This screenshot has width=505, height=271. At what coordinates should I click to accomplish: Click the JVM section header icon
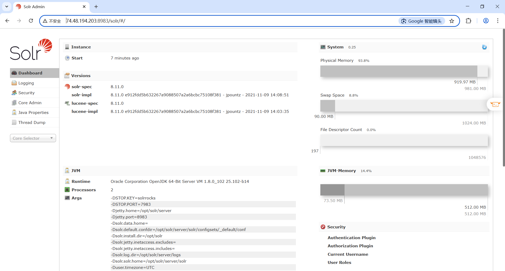pyautogui.click(x=67, y=171)
